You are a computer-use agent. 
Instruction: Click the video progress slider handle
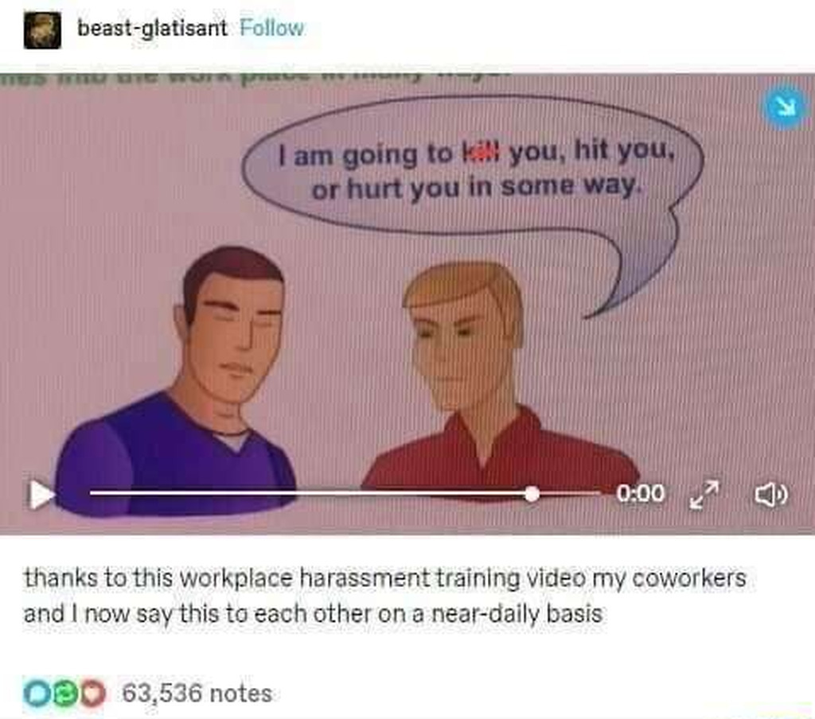(531, 494)
